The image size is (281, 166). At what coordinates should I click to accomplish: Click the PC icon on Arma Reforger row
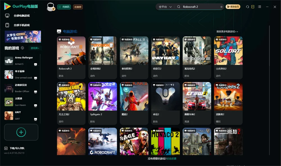coord(35,64)
